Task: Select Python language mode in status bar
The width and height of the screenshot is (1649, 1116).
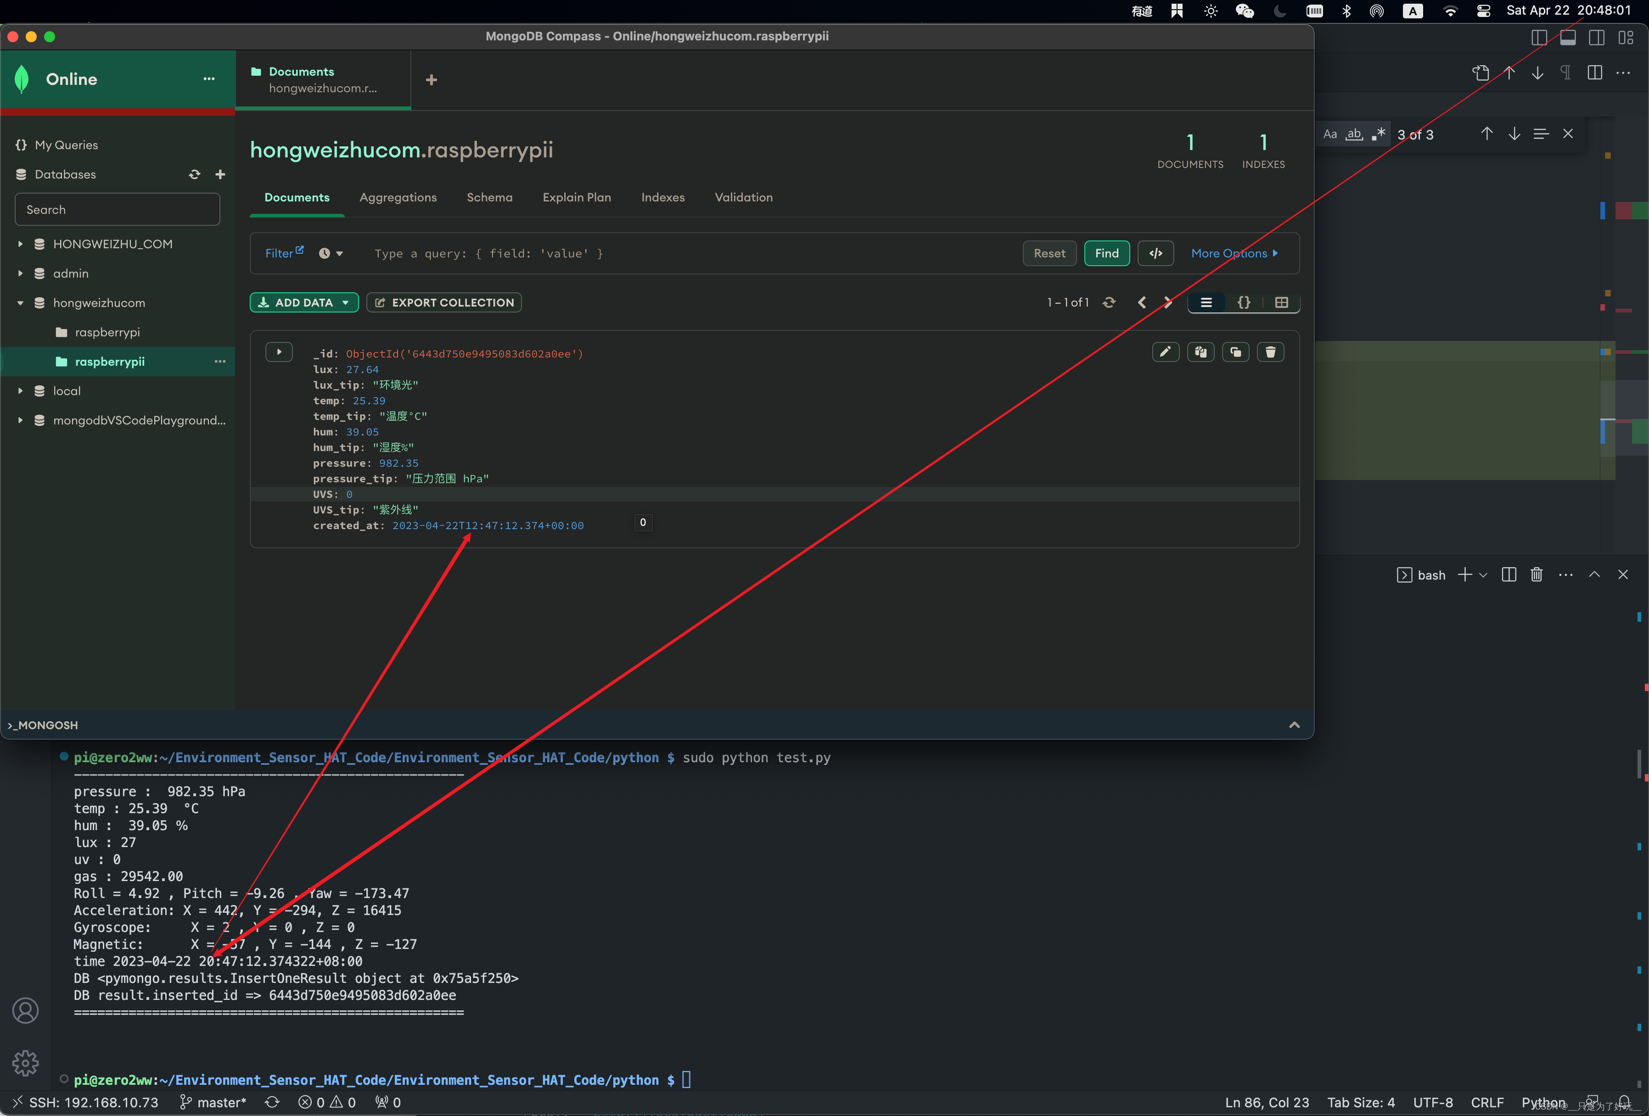Action: point(1543,1103)
